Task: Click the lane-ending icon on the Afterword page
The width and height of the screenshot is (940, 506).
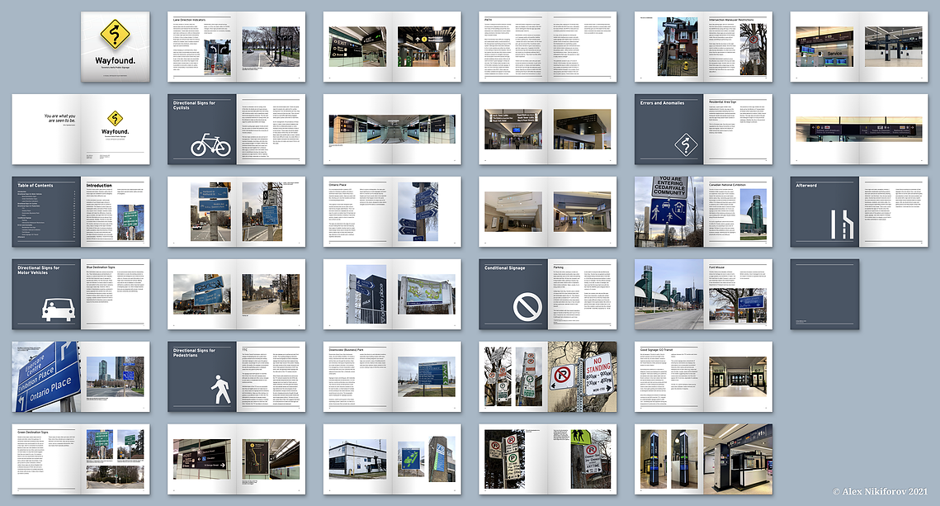Action: (841, 223)
